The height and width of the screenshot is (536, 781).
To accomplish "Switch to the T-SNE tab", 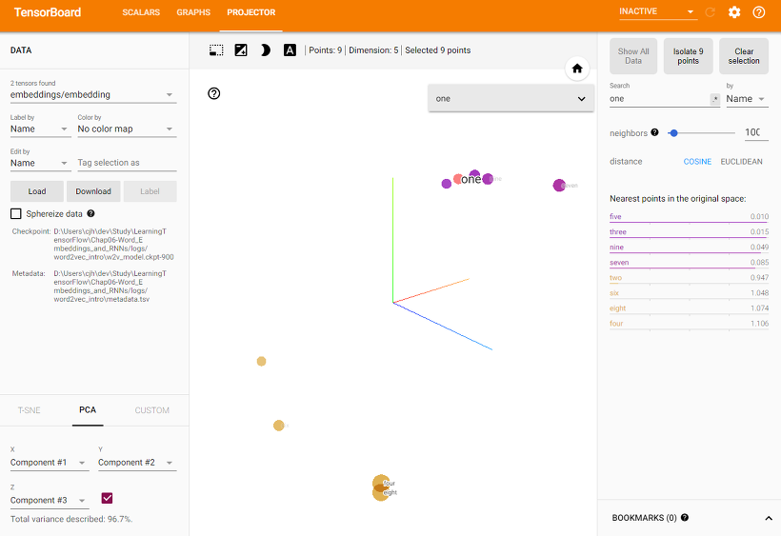I will click(x=29, y=410).
